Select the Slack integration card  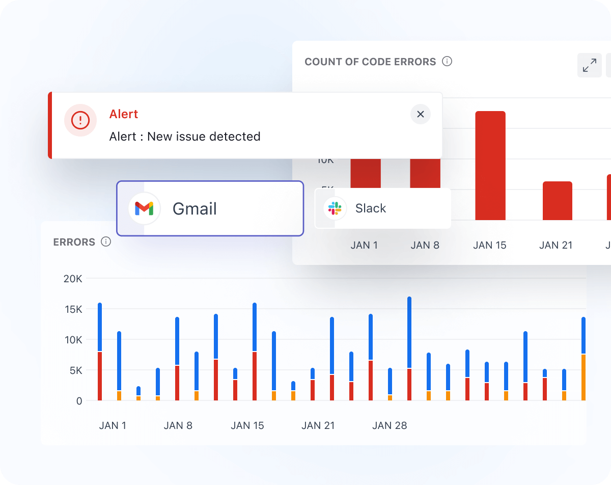(x=383, y=208)
